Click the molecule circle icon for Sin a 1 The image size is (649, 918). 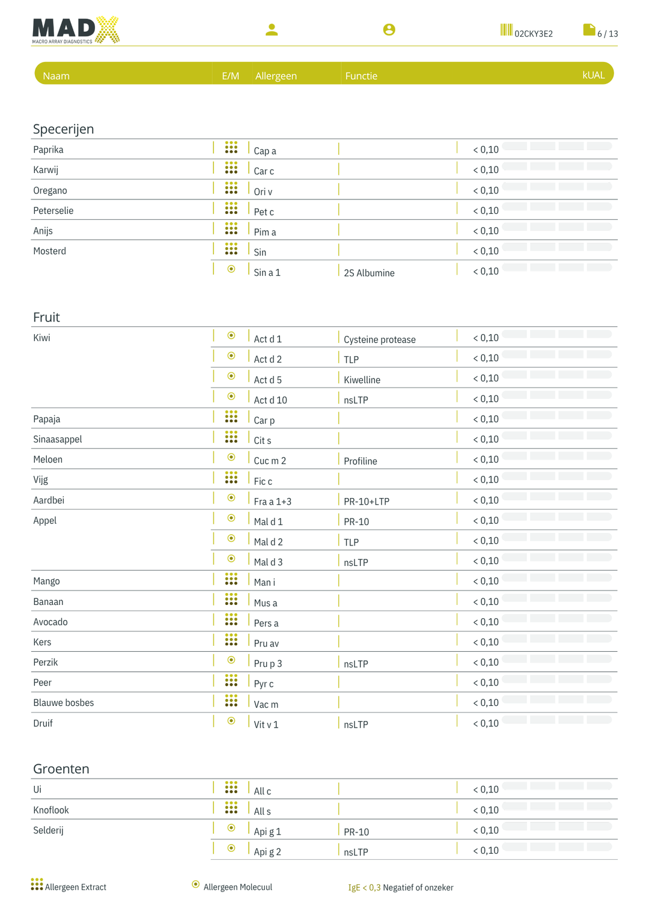231,269
